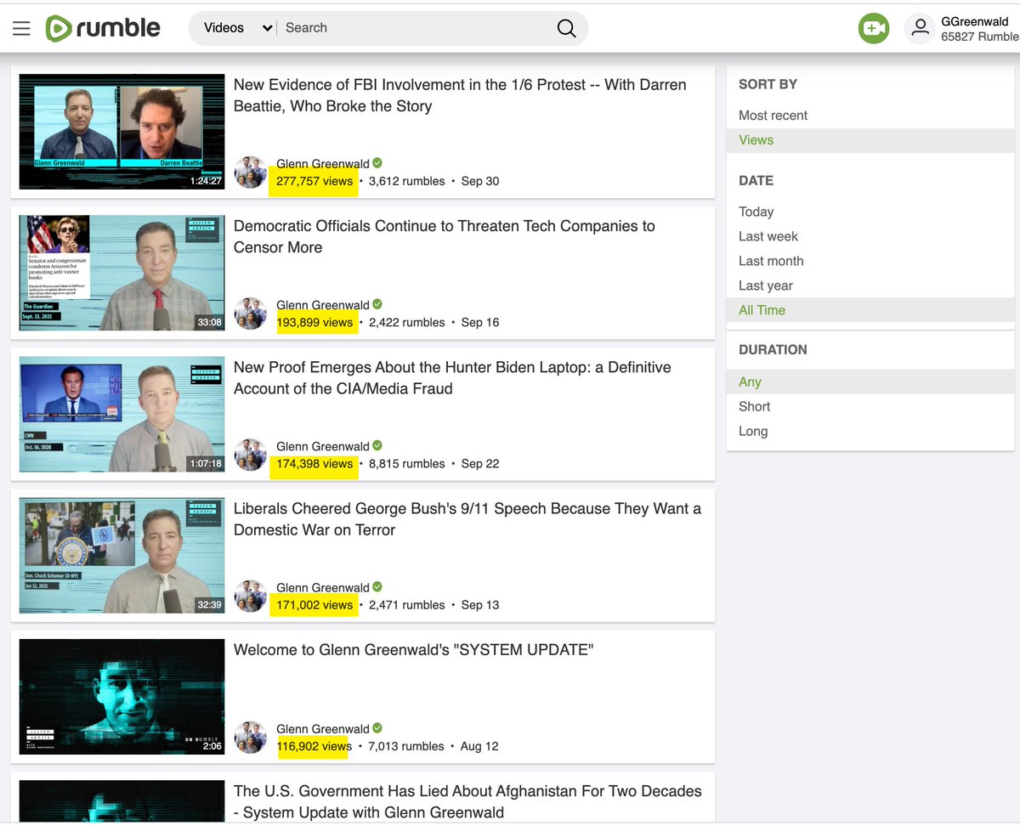Sort by Most recent
Viewport: 1020px width, 837px height.
tap(773, 116)
